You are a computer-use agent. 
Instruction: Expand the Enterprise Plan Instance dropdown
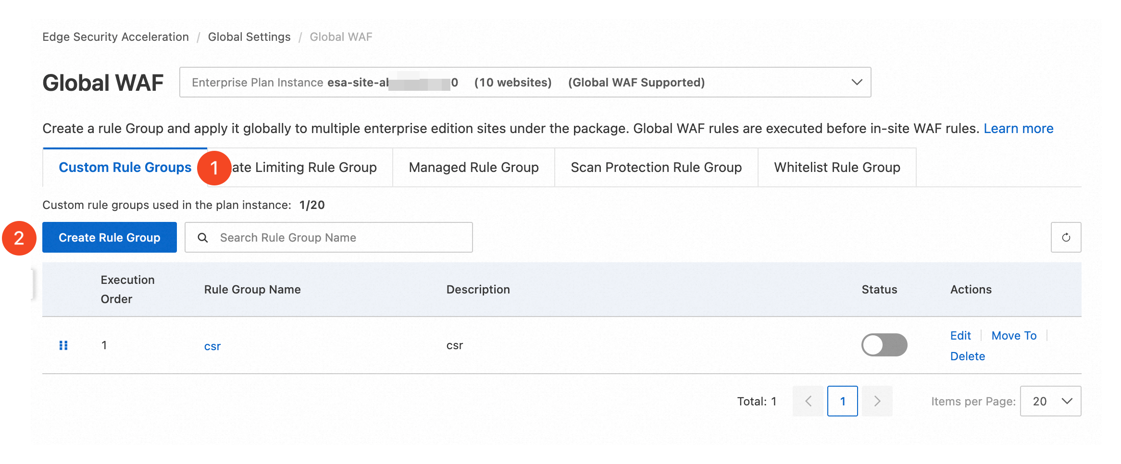pos(525,82)
